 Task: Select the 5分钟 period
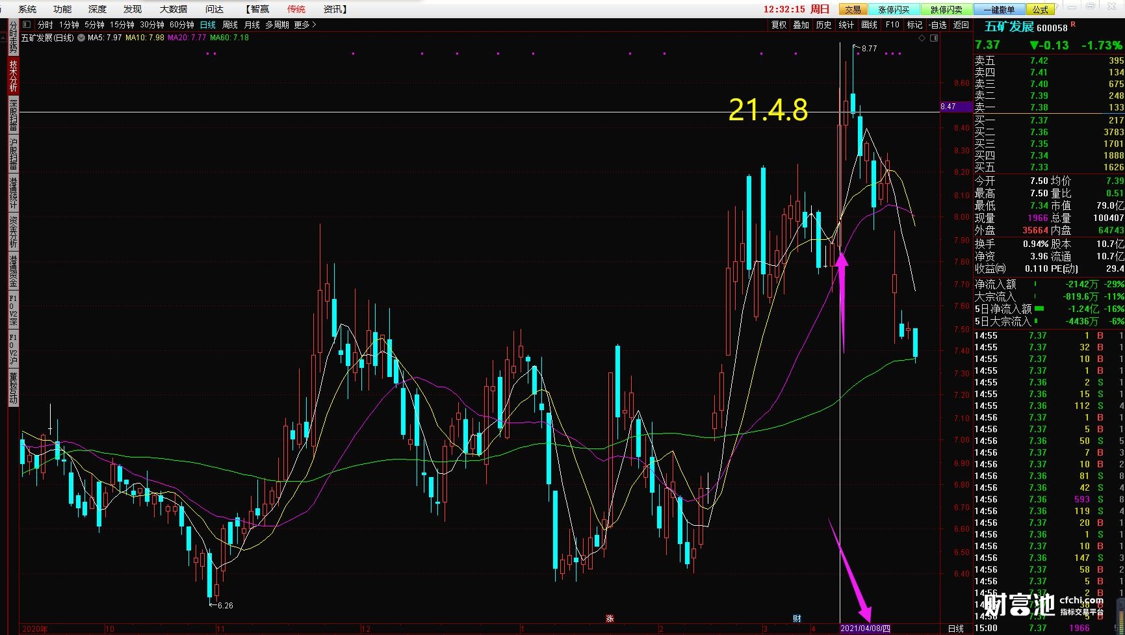pos(94,25)
